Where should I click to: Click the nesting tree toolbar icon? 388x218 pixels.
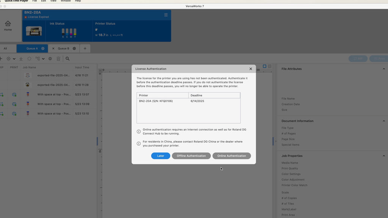[38, 59]
